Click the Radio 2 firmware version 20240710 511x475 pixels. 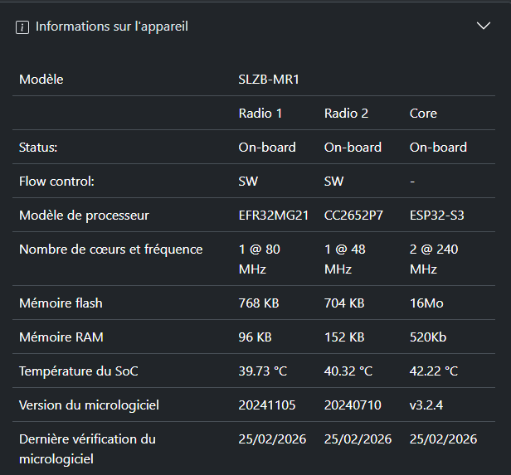353,405
